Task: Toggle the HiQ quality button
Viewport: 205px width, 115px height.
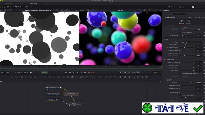Action: tap(121, 73)
